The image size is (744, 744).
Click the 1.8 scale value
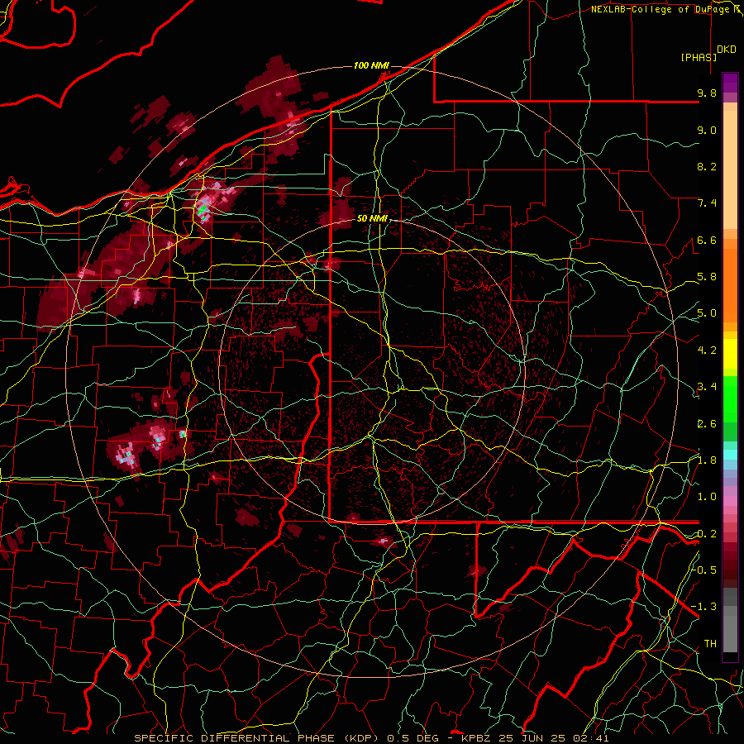pyautogui.click(x=707, y=460)
